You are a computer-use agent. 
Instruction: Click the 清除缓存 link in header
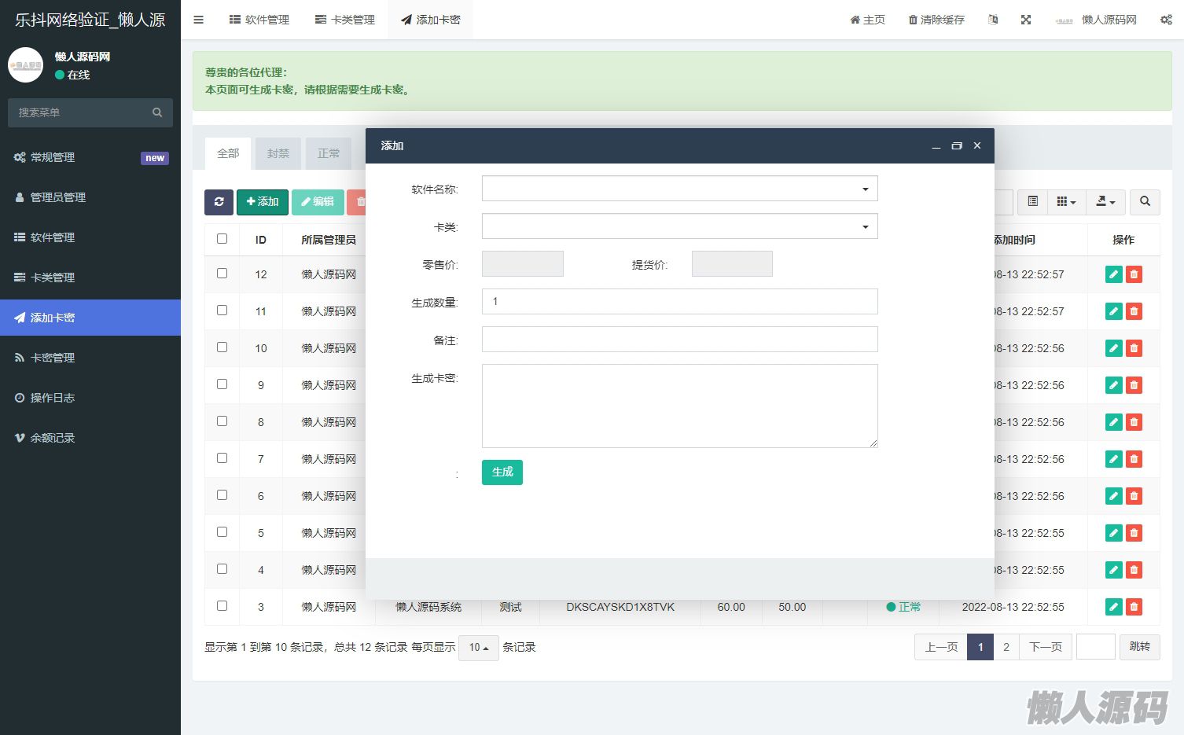tap(936, 20)
